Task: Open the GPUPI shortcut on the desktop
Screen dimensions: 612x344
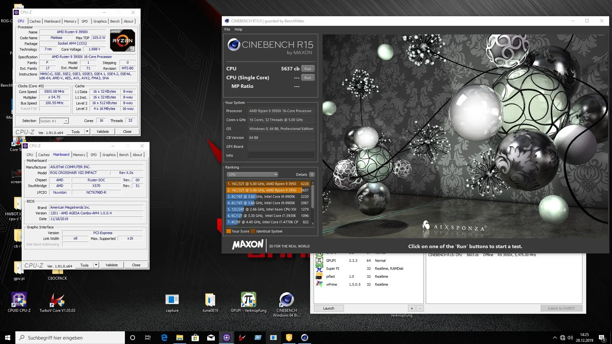Action: coord(248,300)
